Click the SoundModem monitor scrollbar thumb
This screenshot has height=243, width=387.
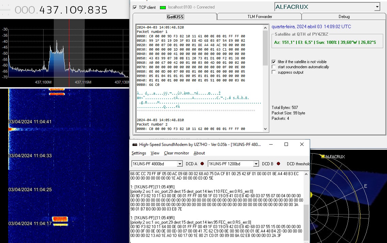(x=306, y=222)
